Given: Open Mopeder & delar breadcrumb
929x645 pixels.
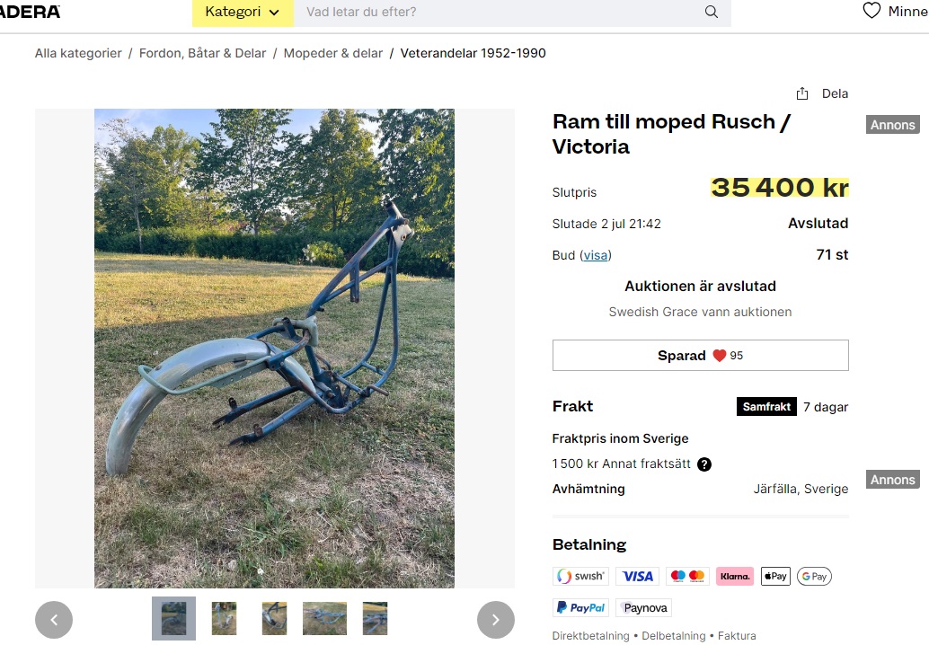Looking at the screenshot, I should 333,53.
